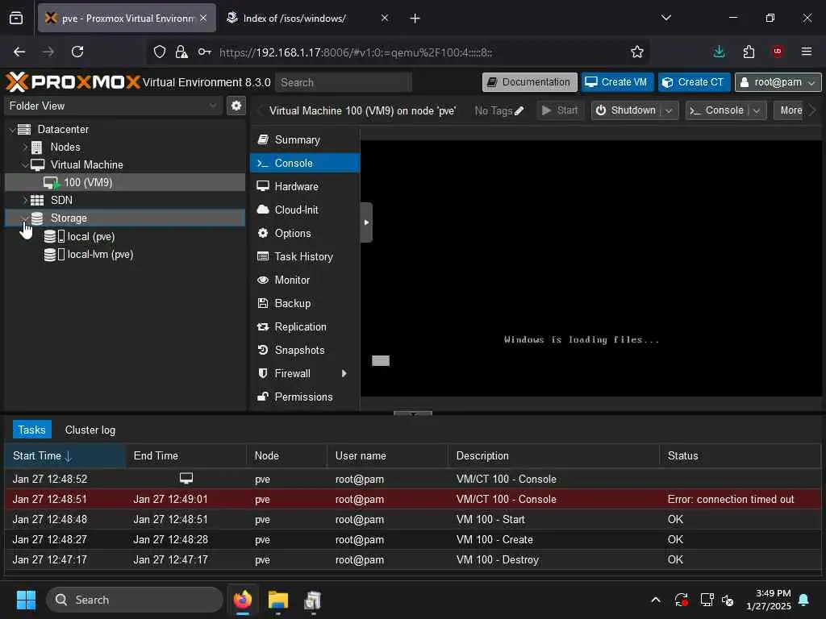Open the Firefox hamburger menu
This screenshot has width=826, height=619.
coord(806,52)
